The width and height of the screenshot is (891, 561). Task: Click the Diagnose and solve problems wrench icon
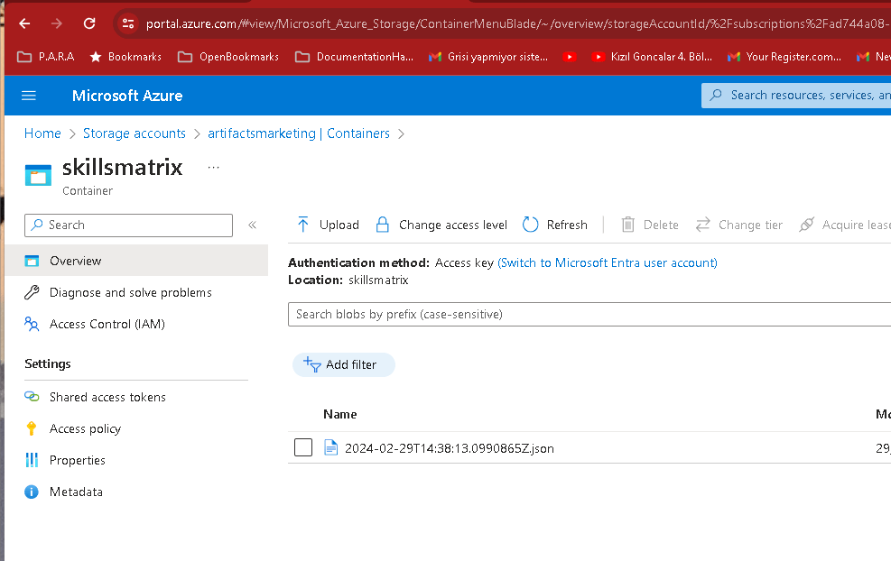[x=32, y=292]
